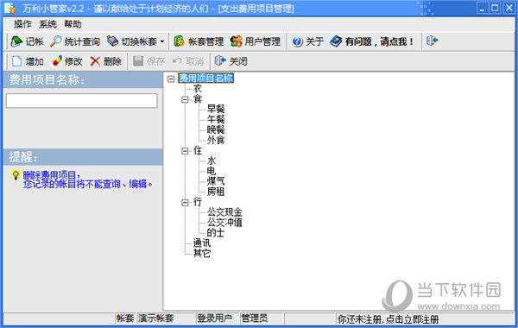Select 午餐 in the tree
Viewport: 518px width, 328px height.
pos(216,119)
